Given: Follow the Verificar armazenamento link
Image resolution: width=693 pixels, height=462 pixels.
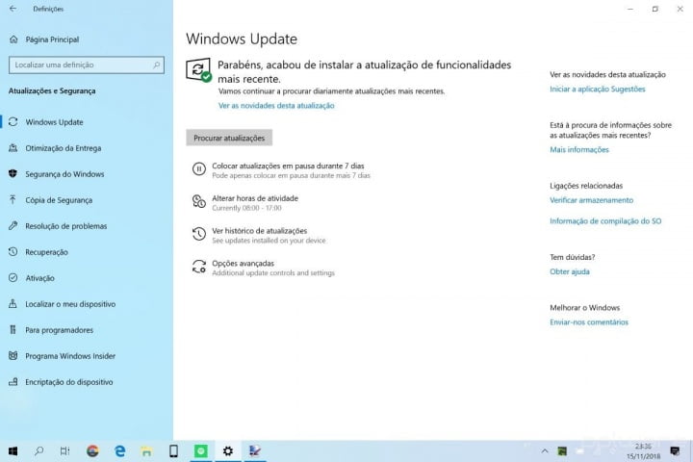Looking at the screenshot, I should 591,200.
